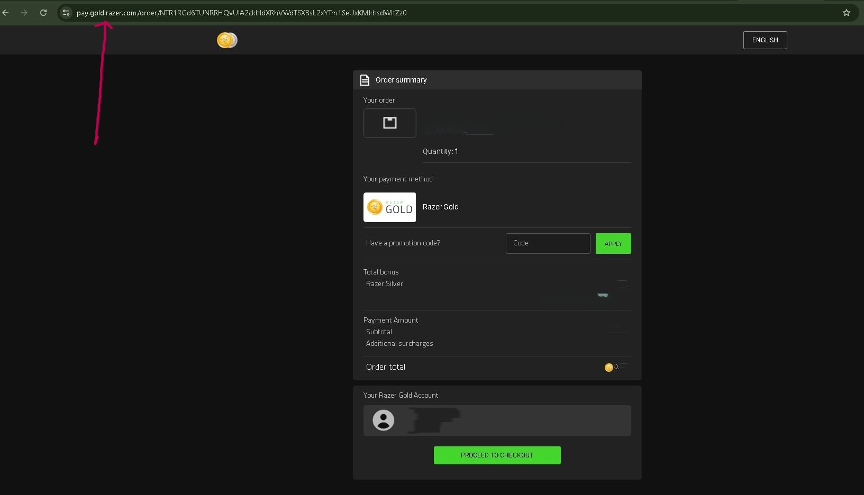Click the address bar URL
This screenshot has width=864, height=495.
click(242, 13)
